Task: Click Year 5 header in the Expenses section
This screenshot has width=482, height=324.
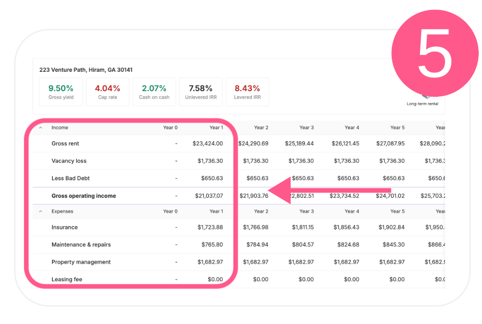Action: pos(397,211)
